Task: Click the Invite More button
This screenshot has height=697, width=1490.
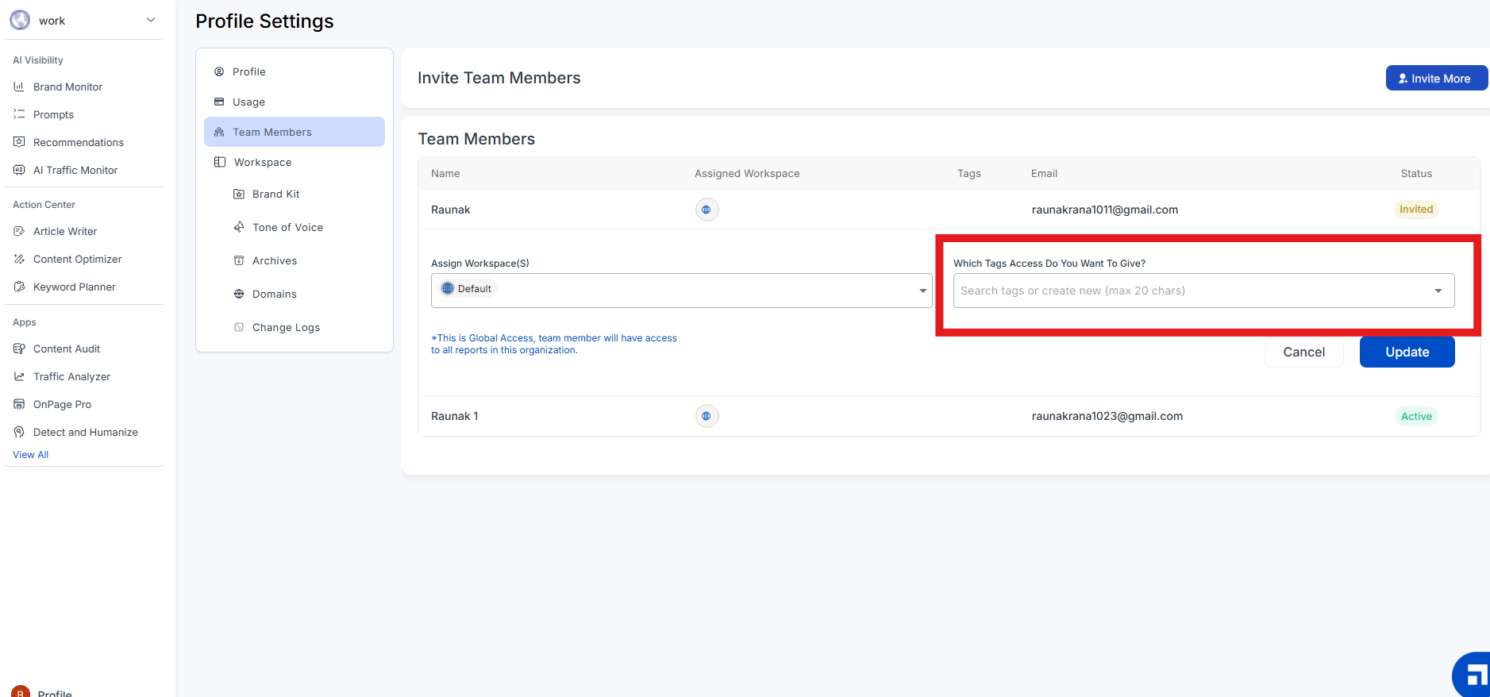Action: [x=1435, y=79]
